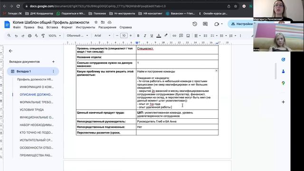Image resolution: width=304 pixels, height=171 pixels.
Task: Add a new document tab
Action: pyautogui.click(x=53, y=62)
